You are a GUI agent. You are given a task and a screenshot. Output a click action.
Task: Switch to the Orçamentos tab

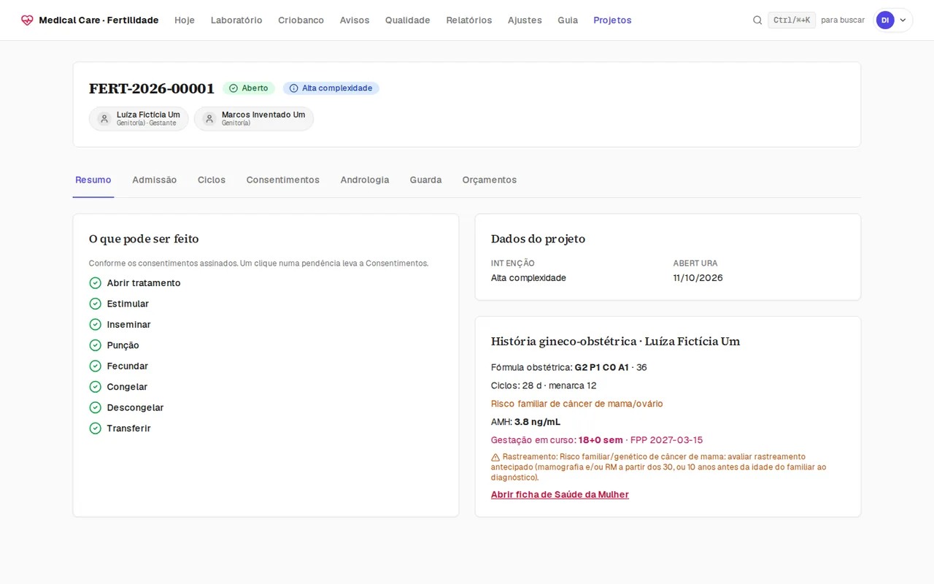coord(490,180)
